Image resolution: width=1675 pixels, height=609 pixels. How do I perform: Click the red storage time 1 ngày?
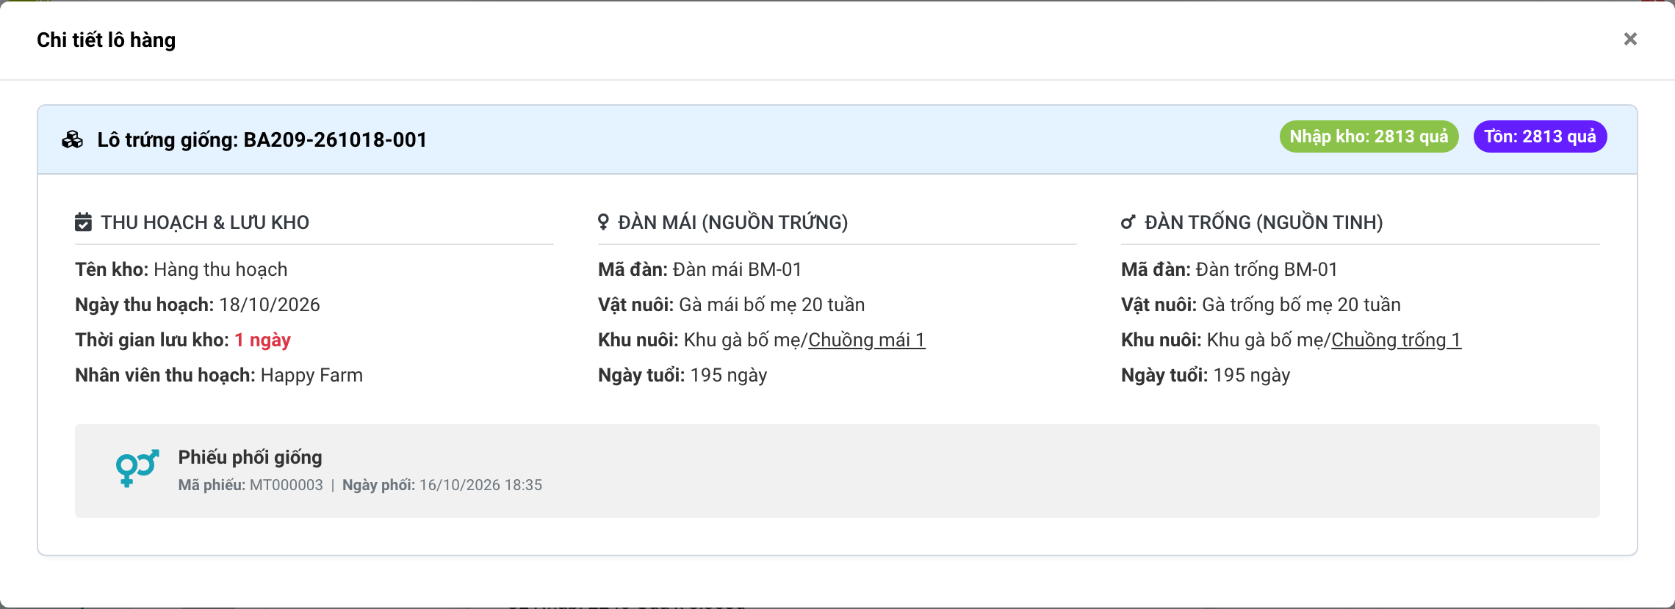click(x=262, y=340)
